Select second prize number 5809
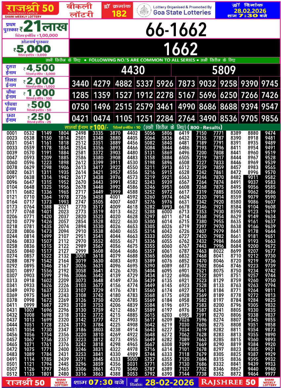Screen dimensions: 281x388 coord(224,70)
